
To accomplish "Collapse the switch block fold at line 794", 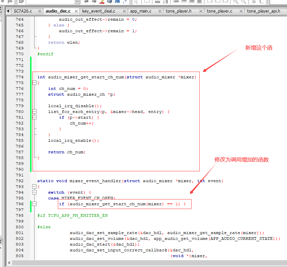I will point(35,192).
